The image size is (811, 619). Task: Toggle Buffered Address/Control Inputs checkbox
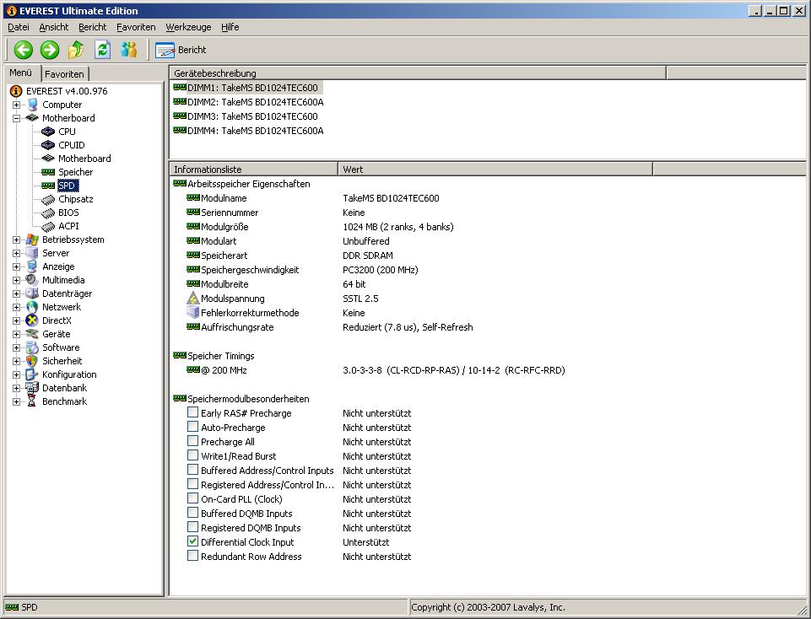click(x=193, y=470)
